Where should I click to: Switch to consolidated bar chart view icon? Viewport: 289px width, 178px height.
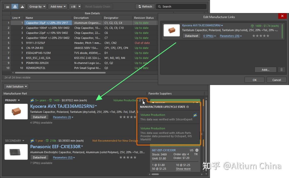point(22,7)
